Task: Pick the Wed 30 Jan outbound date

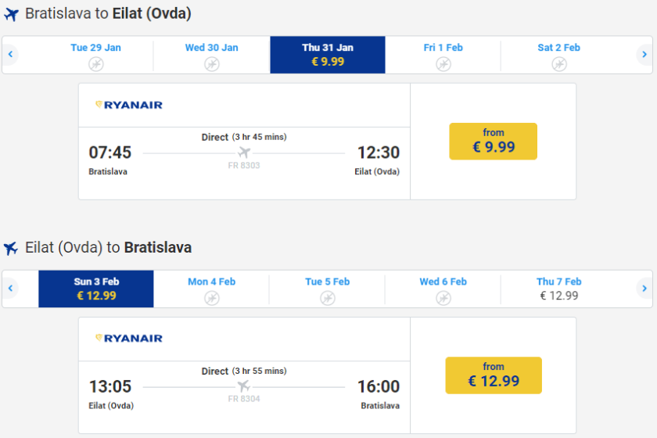Action: tap(211, 55)
